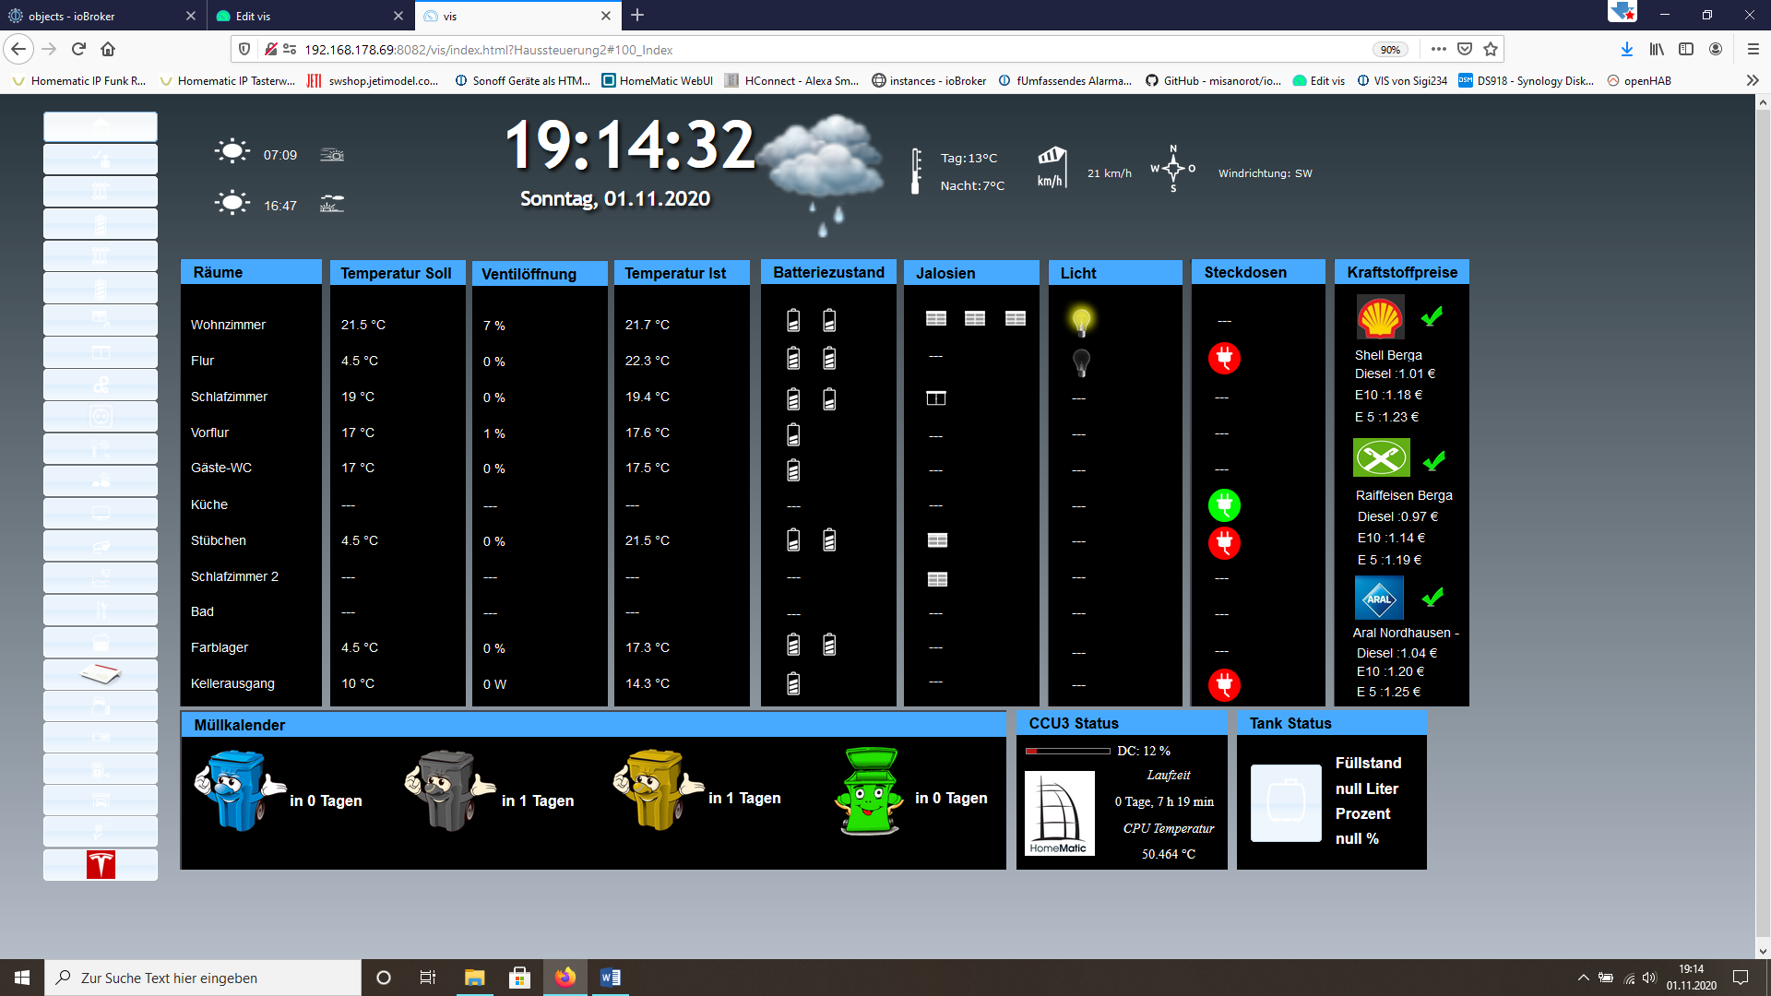The width and height of the screenshot is (1771, 996).
Task: Click the Fritzbox router sidebar button
Action: click(x=101, y=674)
